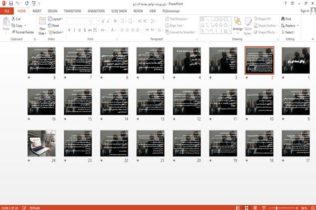Click the Find command
The width and height of the screenshot is (316, 210).
[x=286, y=19]
